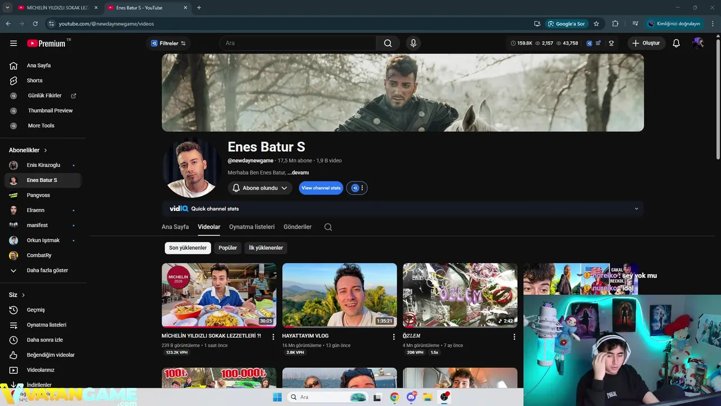The width and height of the screenshot is (721, 406).
Task: Open more options for MİCHELİN video
Action: pos(273,337)
